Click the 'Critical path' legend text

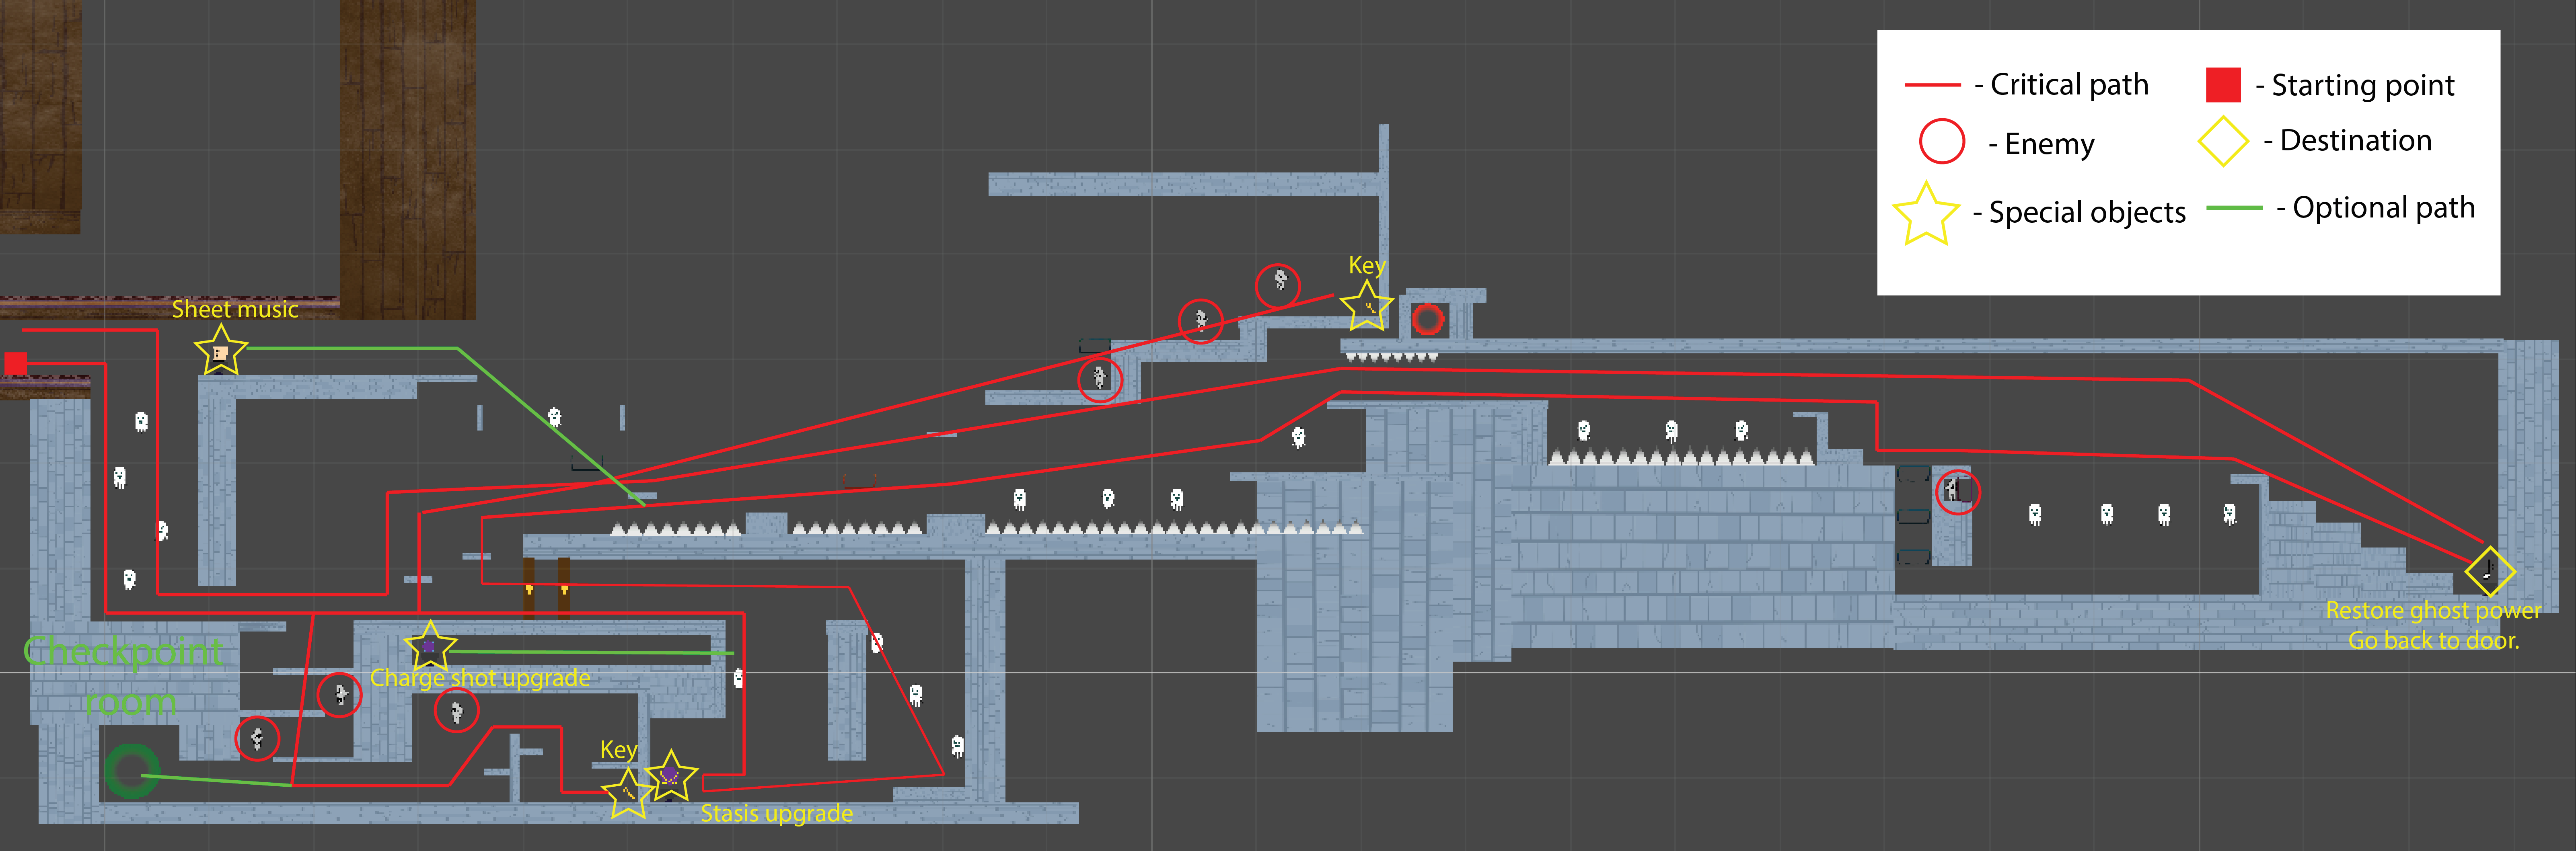click(x=2069, y=85)
